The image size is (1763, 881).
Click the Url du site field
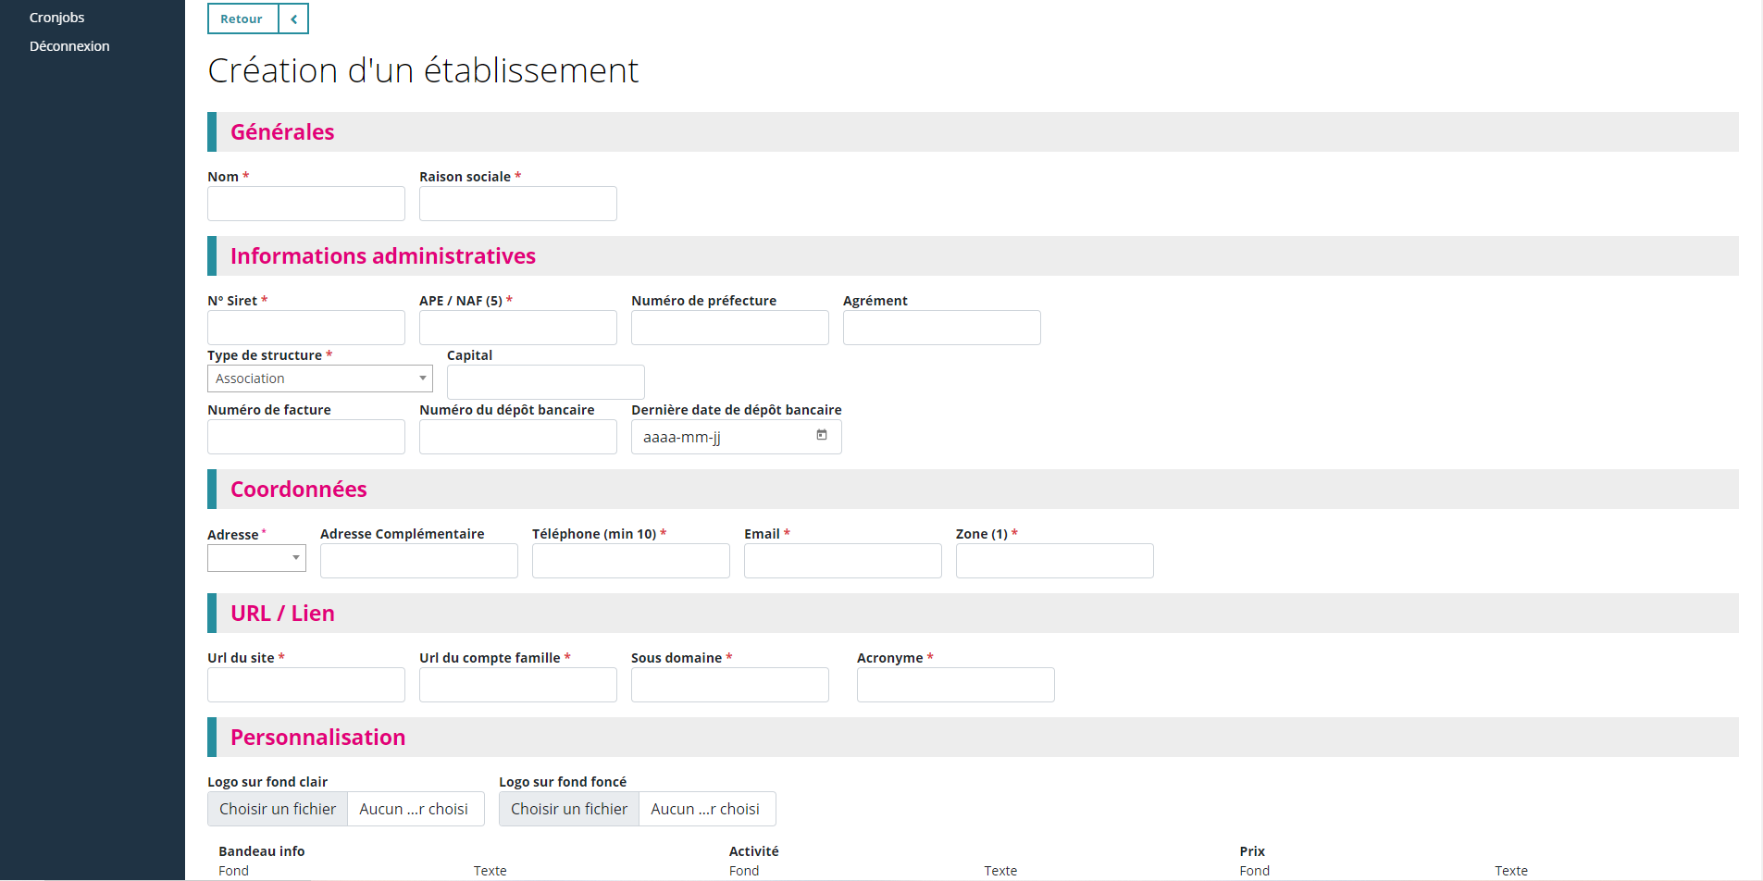click(x=306, y=685)
